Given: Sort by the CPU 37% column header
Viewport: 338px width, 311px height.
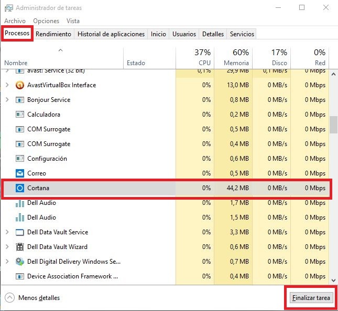Looking at the screenshot, I should point(195,58).
